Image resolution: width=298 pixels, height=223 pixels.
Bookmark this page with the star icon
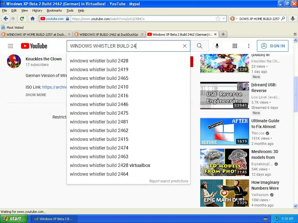pos(218,19)
